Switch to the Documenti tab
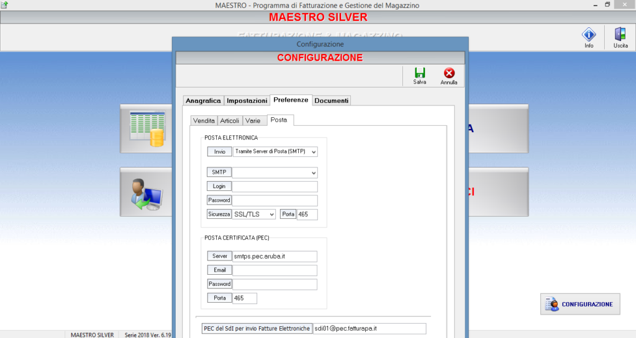This screenshot has width=636, height=338. pyautogui.click(x=332, y=101)
